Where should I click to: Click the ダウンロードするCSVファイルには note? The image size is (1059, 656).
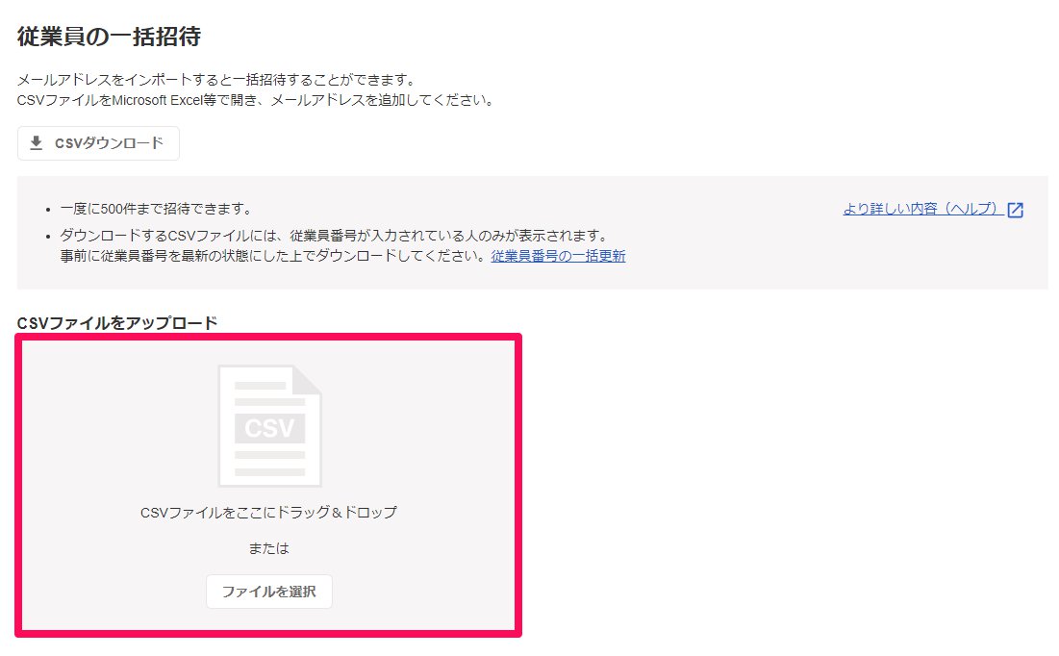335,236
